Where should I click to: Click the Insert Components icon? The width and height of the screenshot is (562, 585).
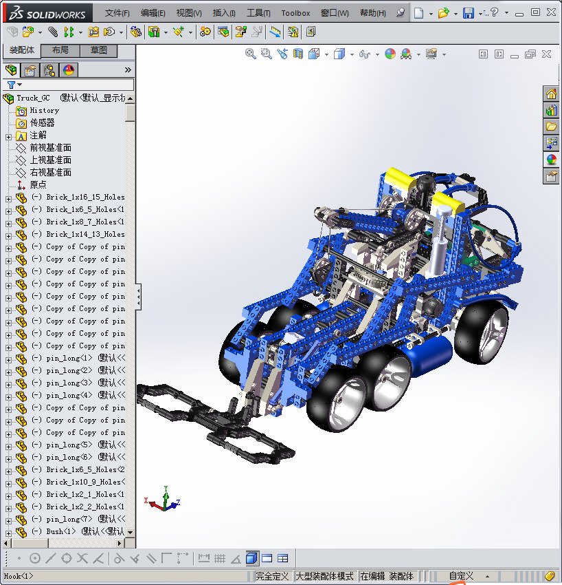point(28,32)
